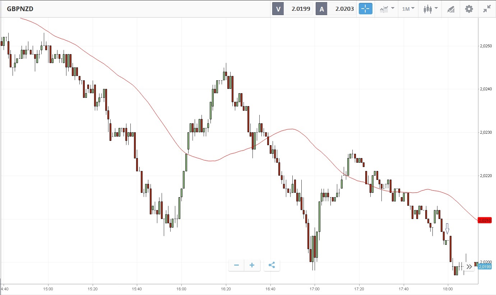
Task: Open chart settings gear
Action: pyautogui.click(x=469, y=9)
